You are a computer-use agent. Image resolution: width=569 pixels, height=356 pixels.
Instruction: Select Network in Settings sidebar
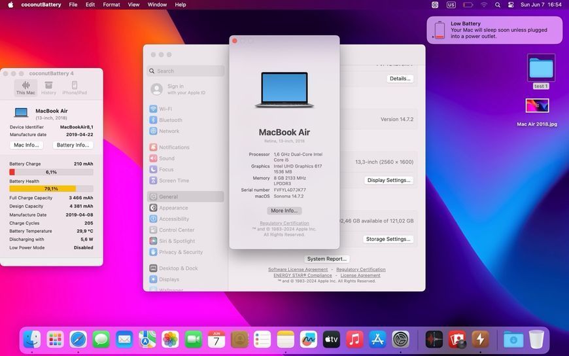click(164, 131)
